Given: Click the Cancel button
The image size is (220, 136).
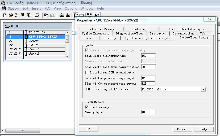Looking at the screenshot, I should tap(182, 129).
